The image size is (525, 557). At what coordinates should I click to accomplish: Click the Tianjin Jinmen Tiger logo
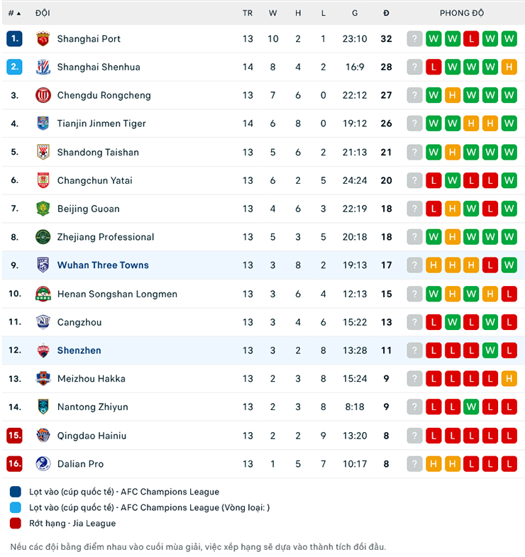[43, 123]
